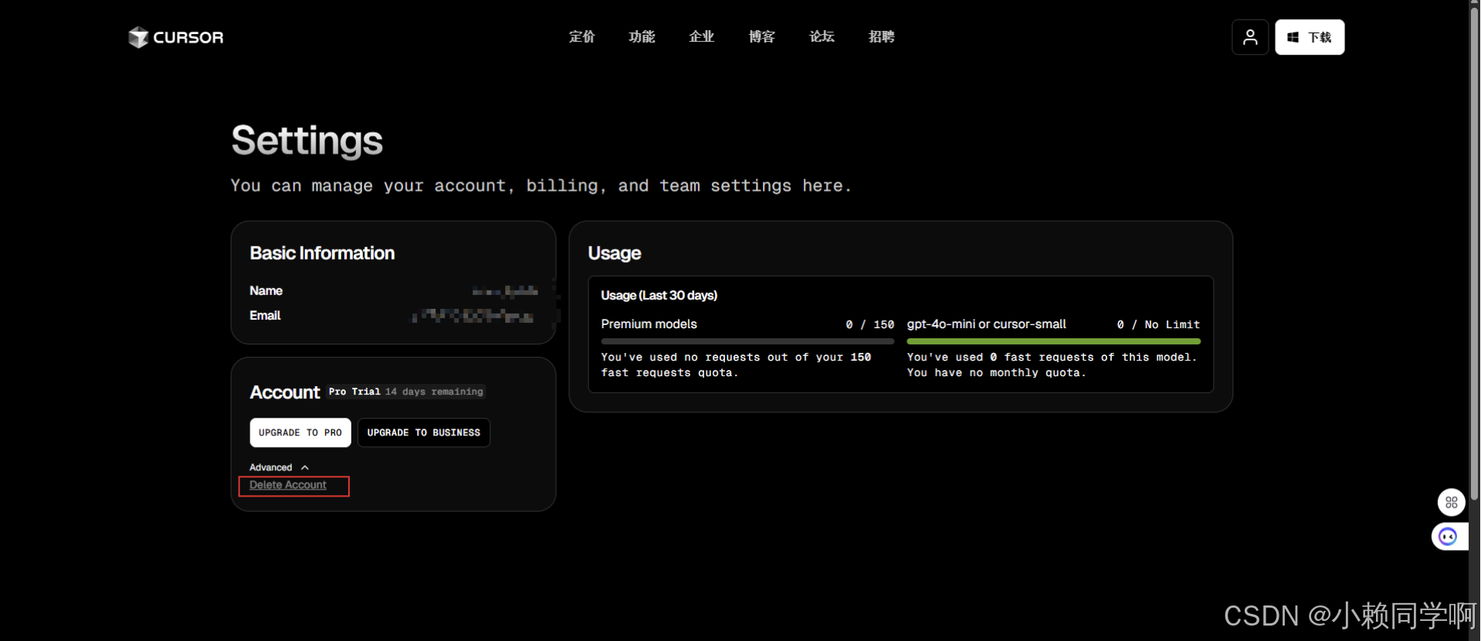Image resolution: width=1481 pixels, height=641 pixels.
Task: Click the page vertical scrollbar
Action: pyautogui.click(x=1474, y=255)
